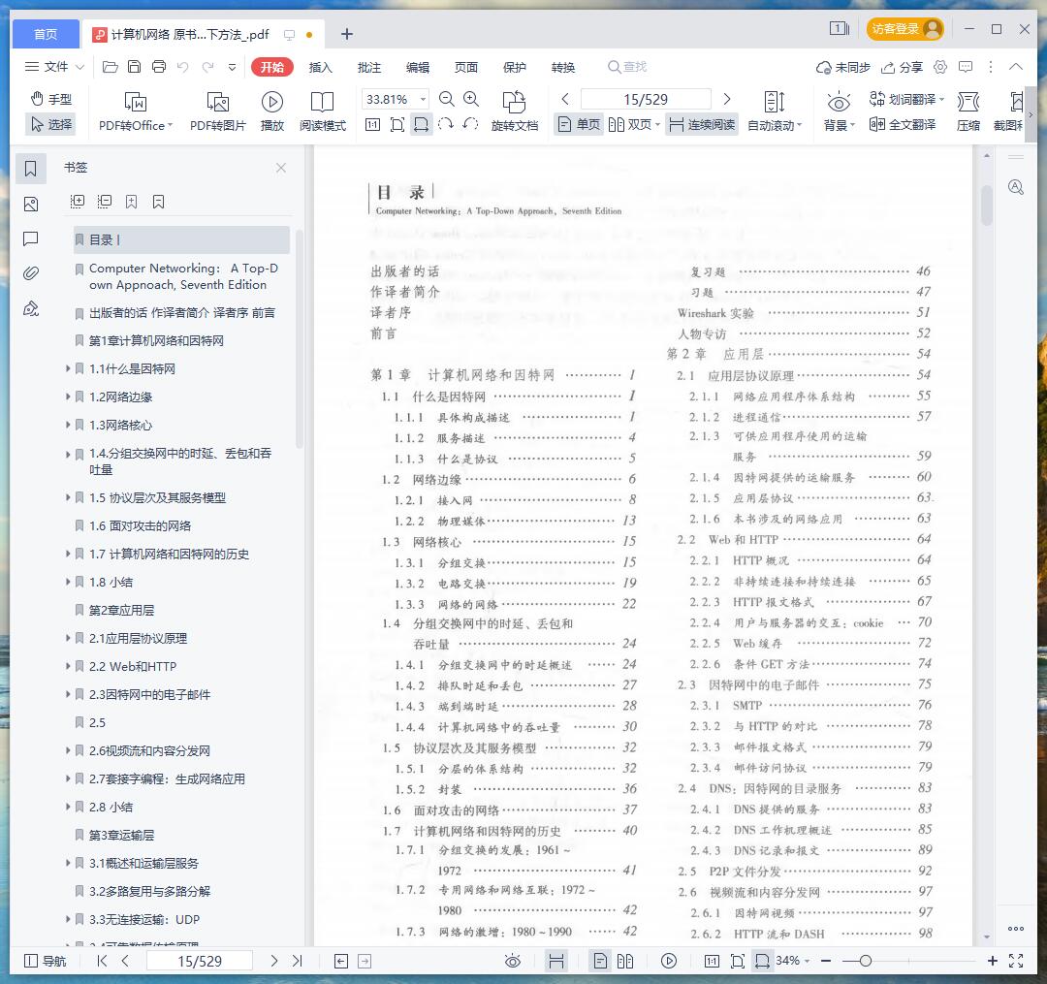Zoom out with magnifier minus icon

pos(447,100)
